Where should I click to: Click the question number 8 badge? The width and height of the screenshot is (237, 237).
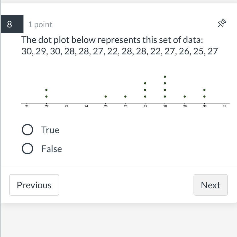[10, 24]
